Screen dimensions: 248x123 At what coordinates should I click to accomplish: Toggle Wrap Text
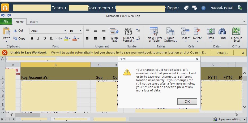pos(114,35)
